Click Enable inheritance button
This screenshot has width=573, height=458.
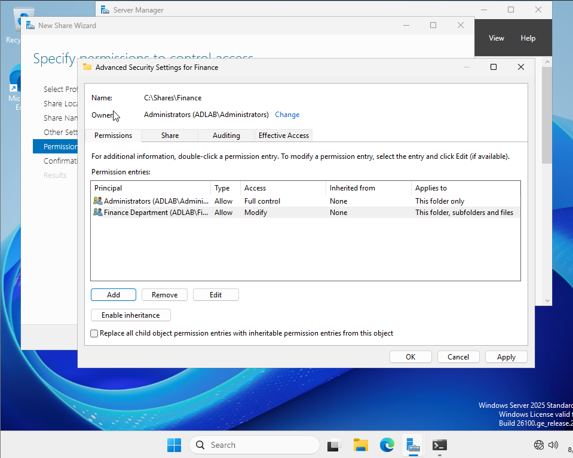pyautogui.click(x=130, y=315)
